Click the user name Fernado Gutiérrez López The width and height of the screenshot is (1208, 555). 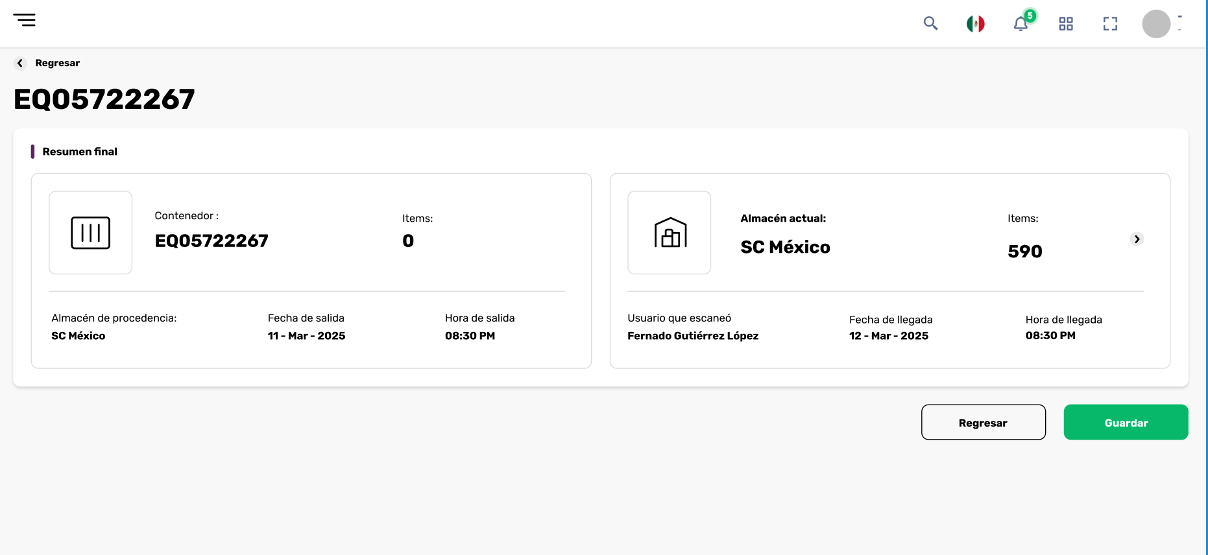693,336
